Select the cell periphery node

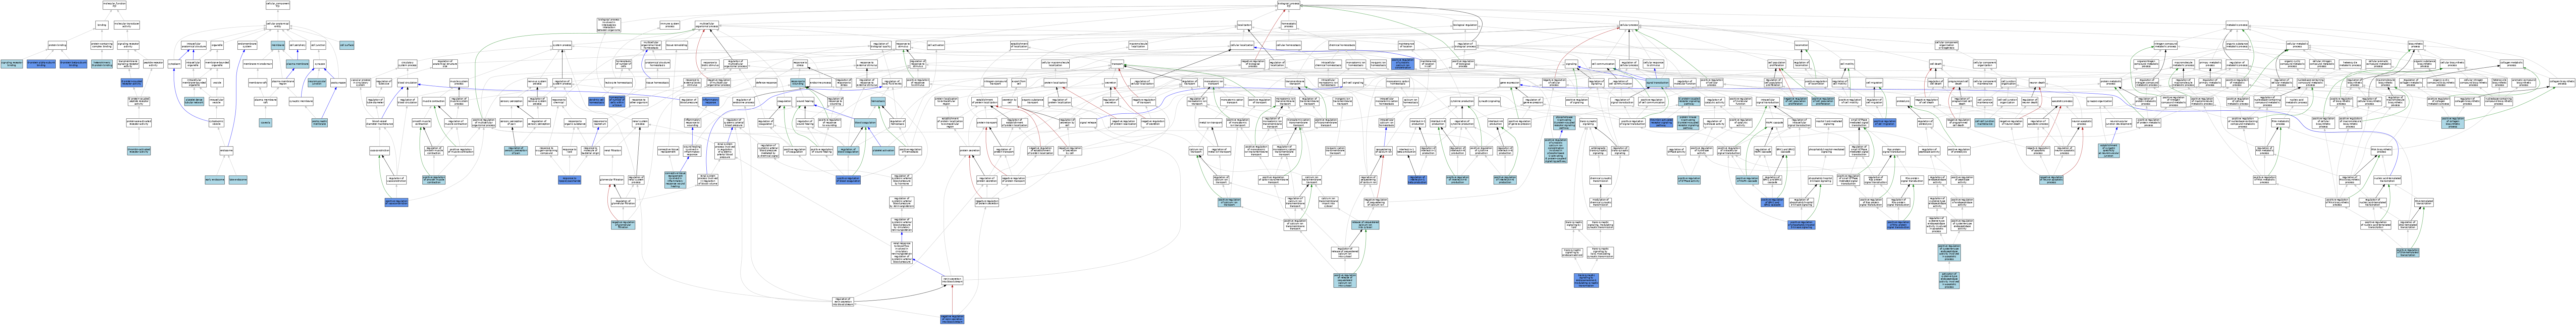(298, 45)
